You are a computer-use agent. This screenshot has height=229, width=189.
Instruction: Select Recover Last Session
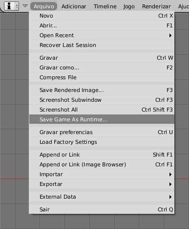tap(102, 45)
